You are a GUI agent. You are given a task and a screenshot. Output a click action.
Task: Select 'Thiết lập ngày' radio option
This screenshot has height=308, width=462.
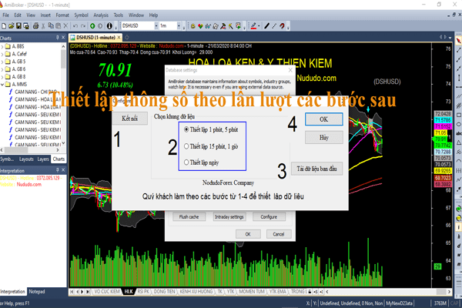pyautogui.click(x=186, y=162)
